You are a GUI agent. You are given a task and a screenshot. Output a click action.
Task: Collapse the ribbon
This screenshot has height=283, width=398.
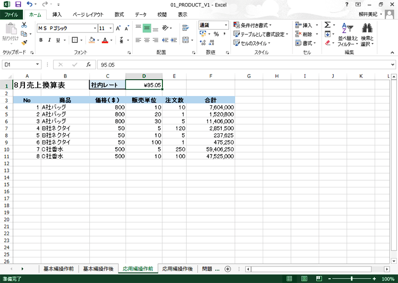click(x=392, y=53)
